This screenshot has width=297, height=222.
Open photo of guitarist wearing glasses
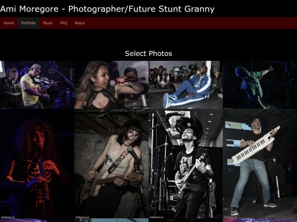111,164
